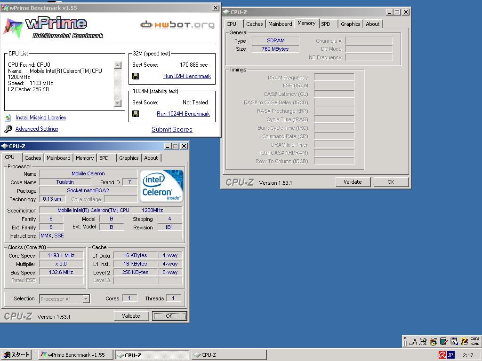Image resolution: width=482 pixels, height=361 pixels.
Task: Click OK in the Memory tab window
Action: point(391,182)
